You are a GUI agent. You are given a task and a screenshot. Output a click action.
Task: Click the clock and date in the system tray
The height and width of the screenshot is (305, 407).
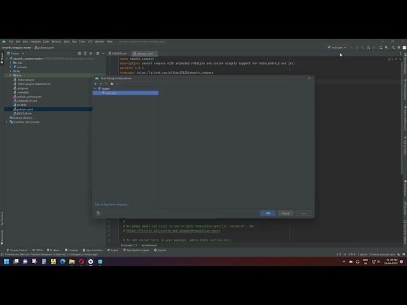391,261
